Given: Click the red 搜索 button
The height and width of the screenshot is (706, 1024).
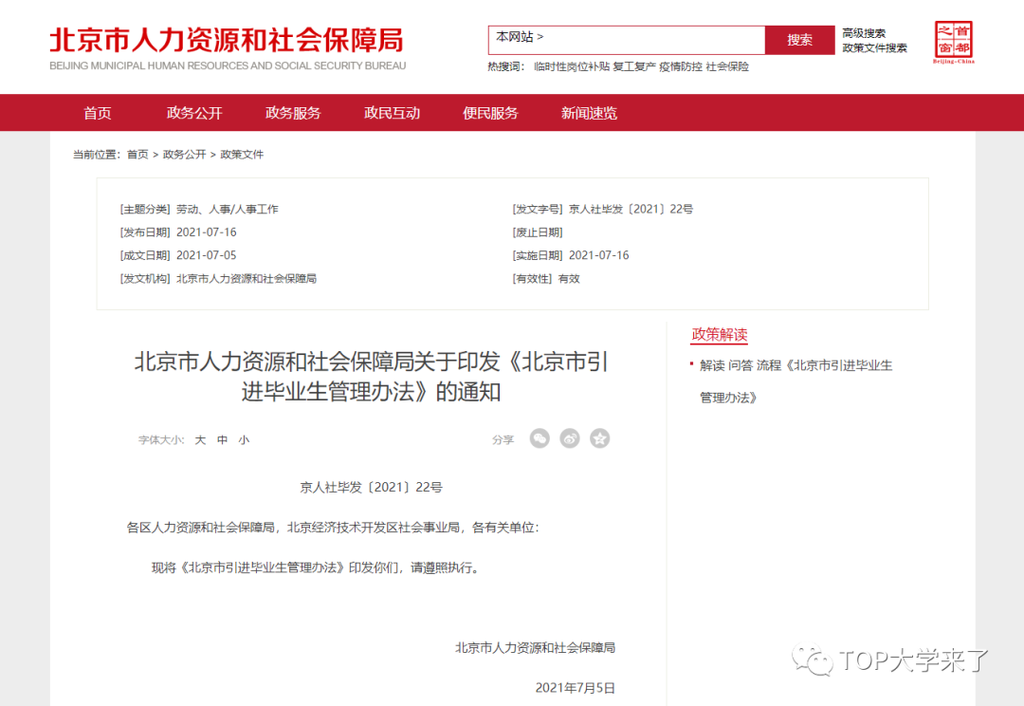Looking at the screenshot, I should (799, 40).
